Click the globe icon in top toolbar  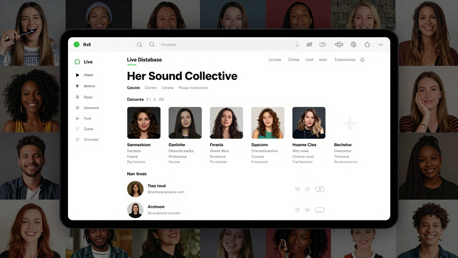353,44
